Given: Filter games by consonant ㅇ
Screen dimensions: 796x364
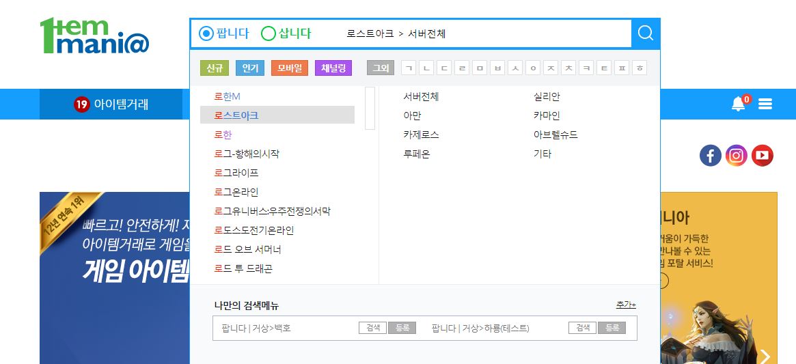Looking at the screenshot, I should click(x=533, y=68).
